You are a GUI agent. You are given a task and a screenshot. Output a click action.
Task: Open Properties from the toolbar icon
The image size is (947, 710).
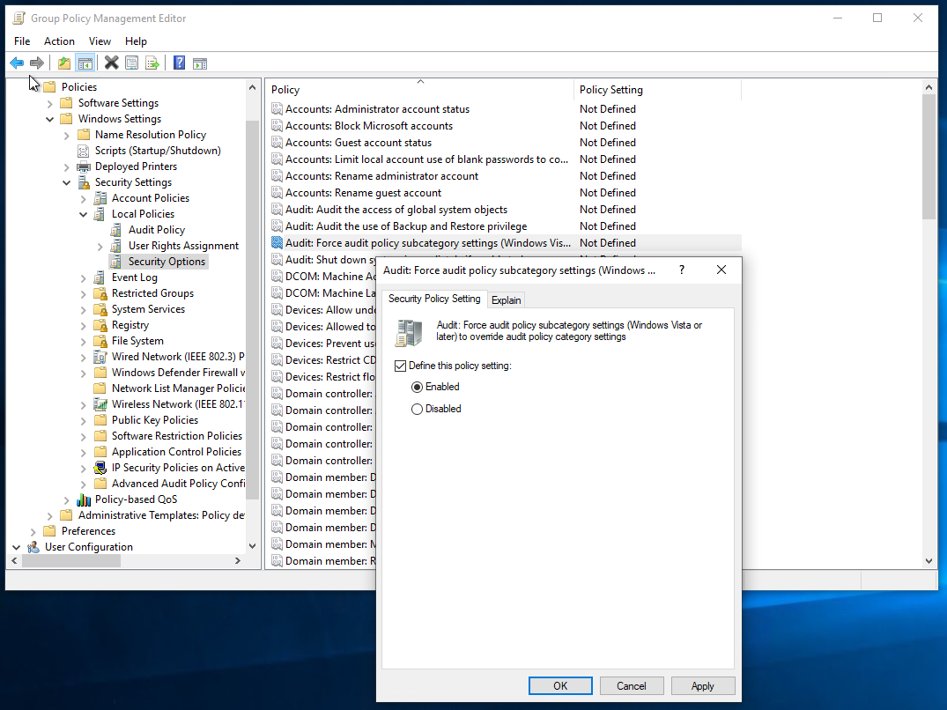tap(131, 63)
